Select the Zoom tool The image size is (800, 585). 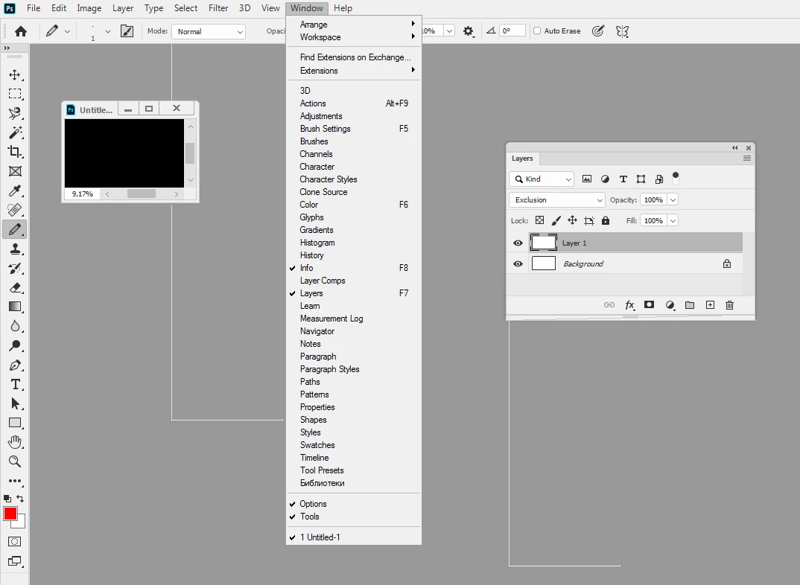tap(15, 461)
